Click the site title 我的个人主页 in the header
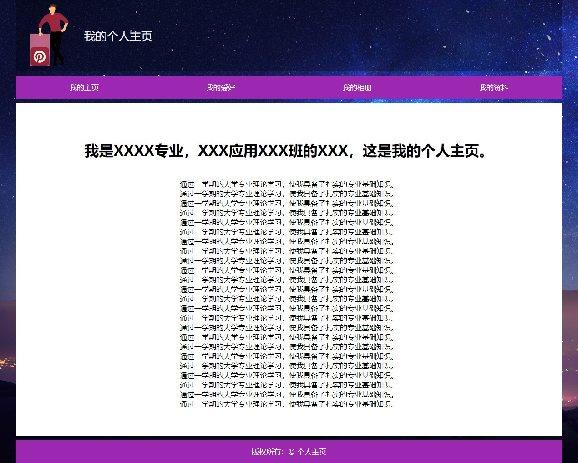 point(118,36)
